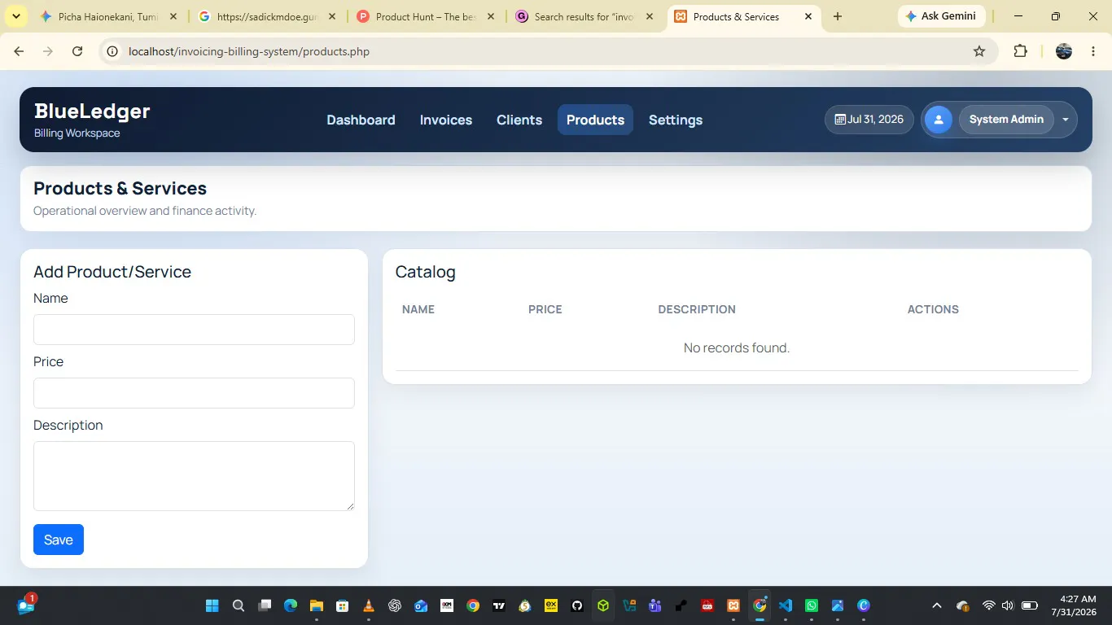The width and height of the screenshot is (1112, 625).
Task: Open TradingView app from the taskbar
Action: (499, 605)
